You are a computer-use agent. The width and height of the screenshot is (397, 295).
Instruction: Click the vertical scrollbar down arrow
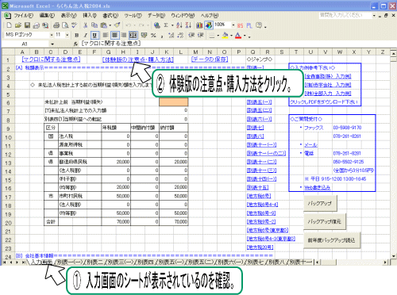coord(394,256)
